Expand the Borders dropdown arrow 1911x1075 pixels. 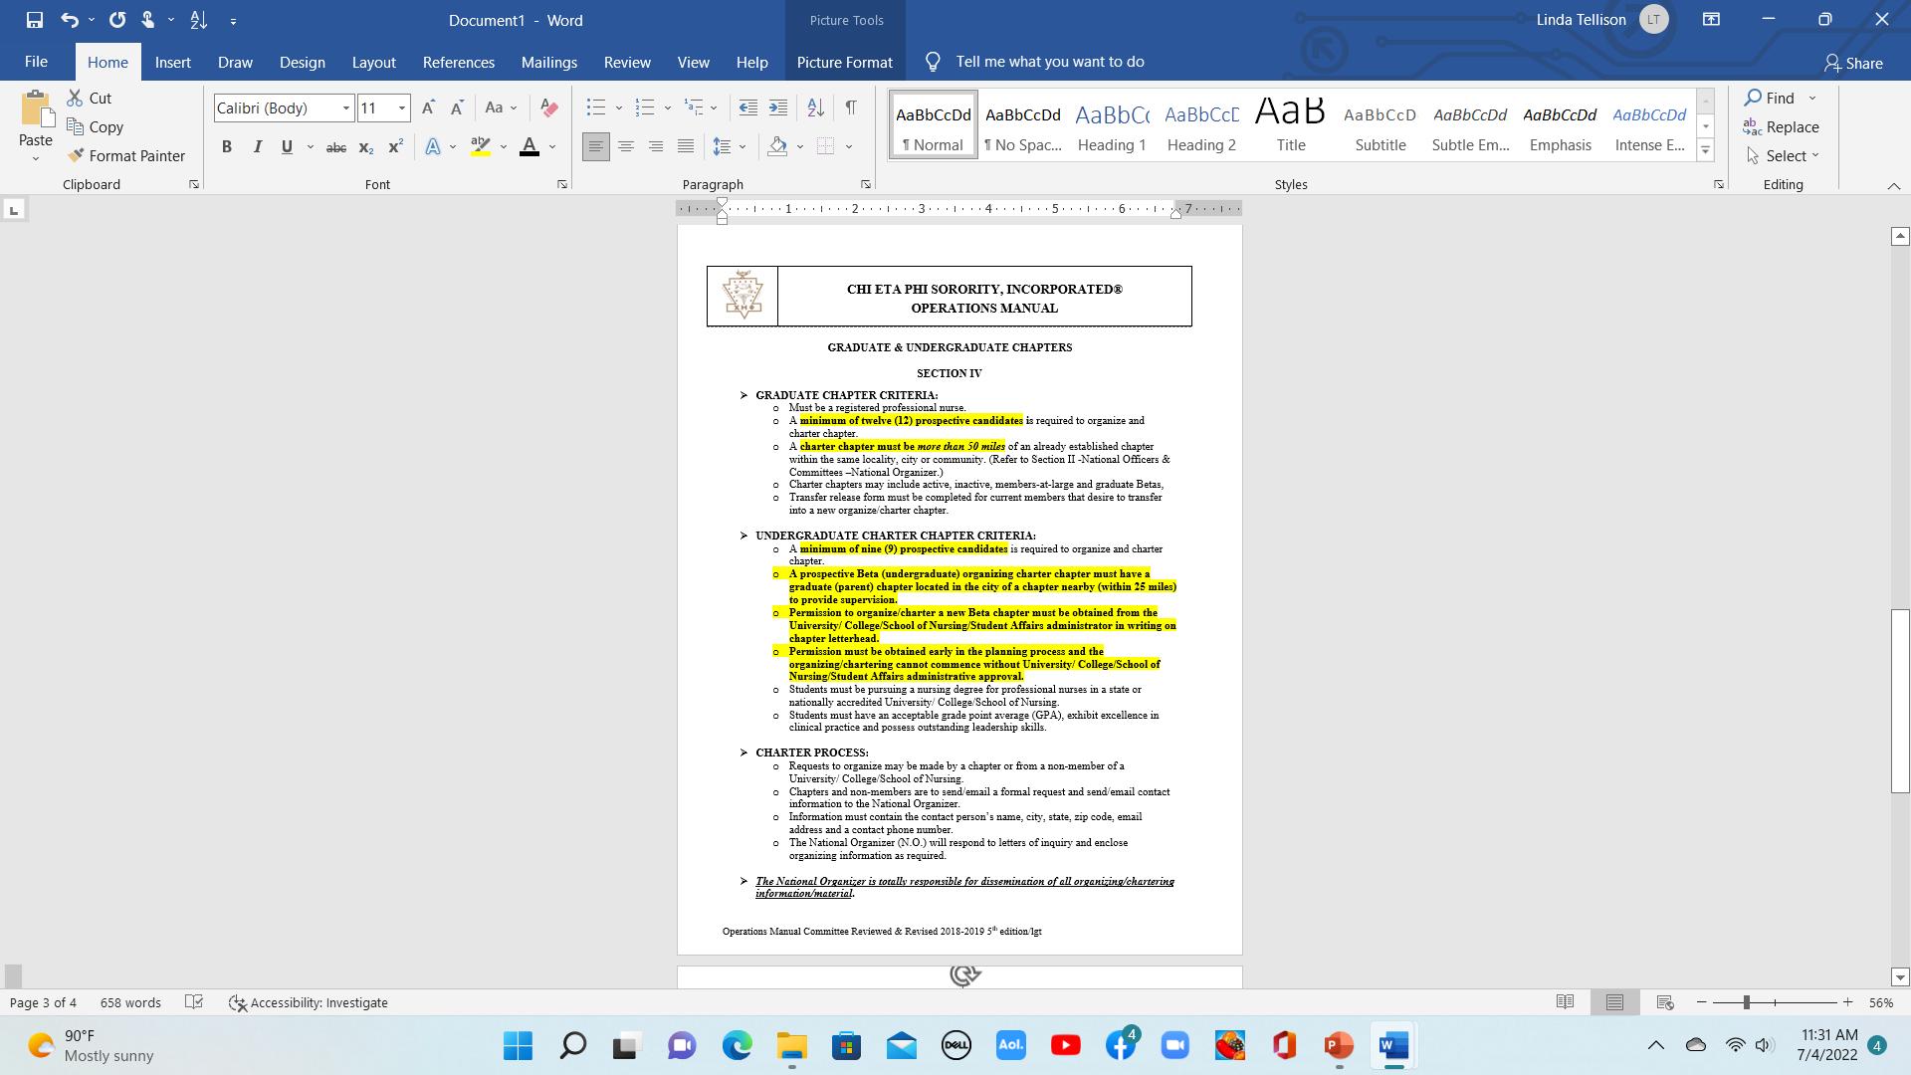[x=849, y=147]
